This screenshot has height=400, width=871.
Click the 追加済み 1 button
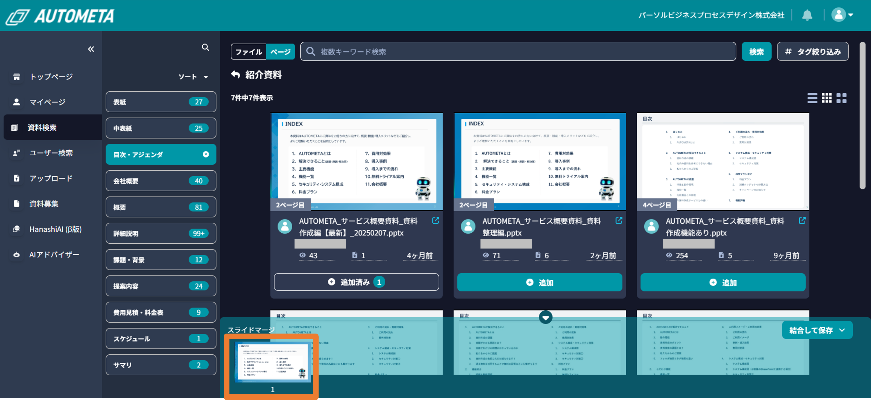(x=356, y=282)
